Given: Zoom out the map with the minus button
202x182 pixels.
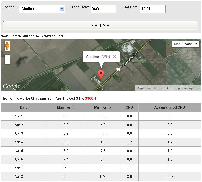Looking at the screenshot, I should (x=7, y=62).
